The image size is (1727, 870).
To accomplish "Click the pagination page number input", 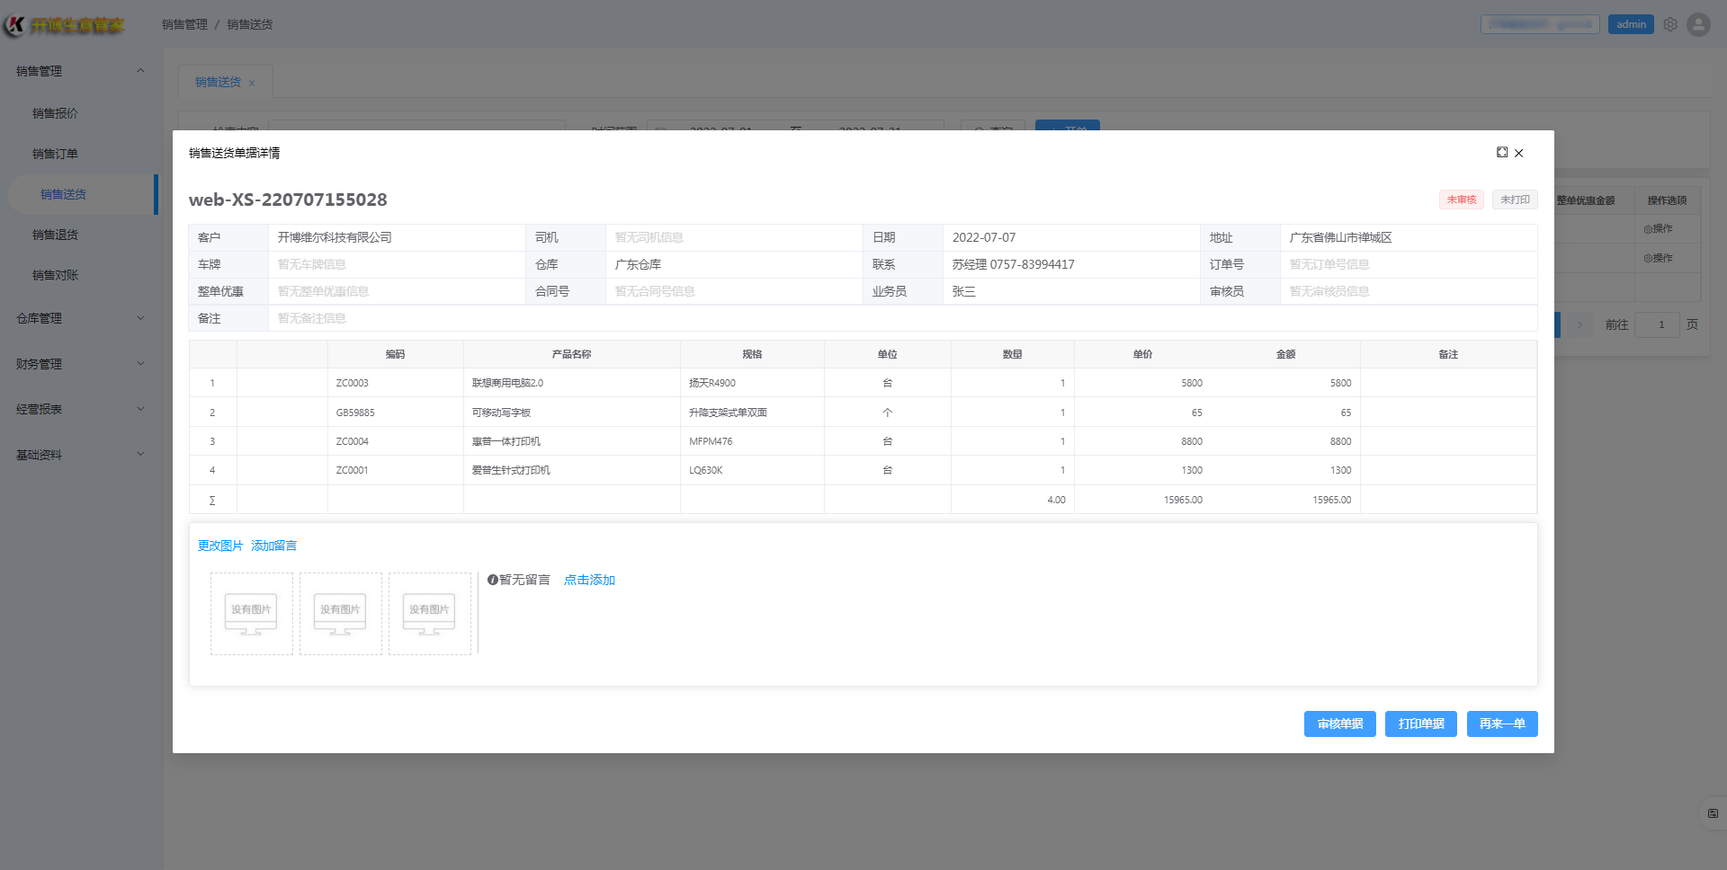I will pyautogui.click(x=1657, y=324).
